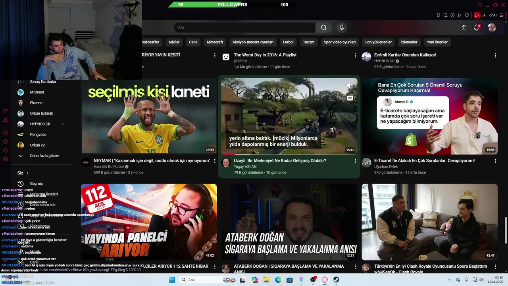Open the YouTube upload/create icon
508x286 pixels.
tap(464, 27)
